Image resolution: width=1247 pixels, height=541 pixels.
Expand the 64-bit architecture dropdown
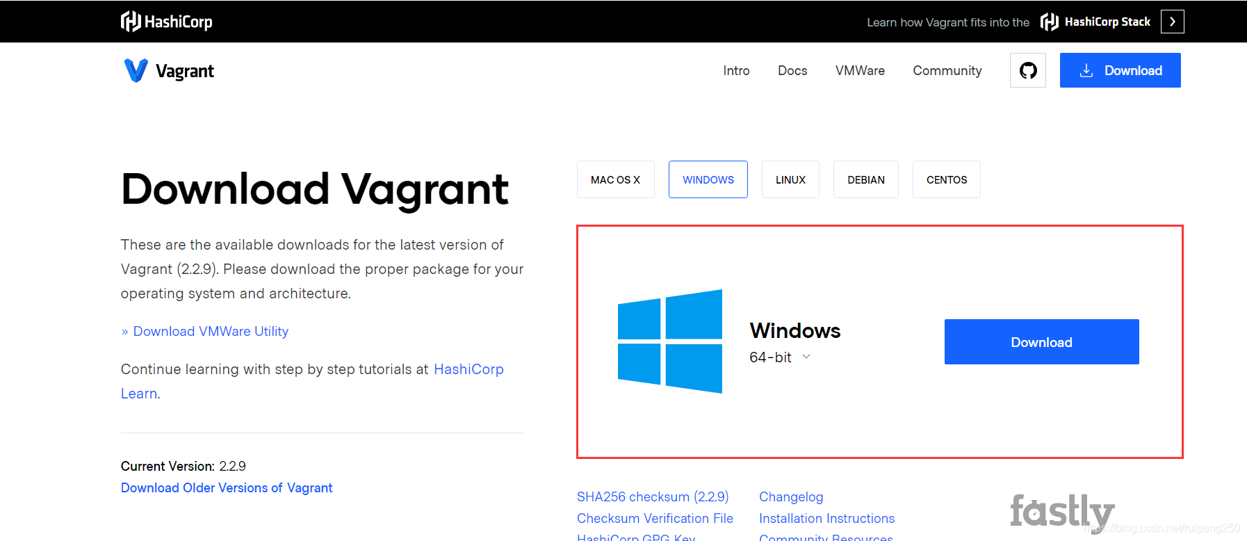click(780, 357)
